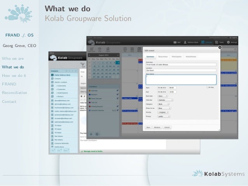
Task: Click the orange Calendar color dot
Action: point(90,90)
